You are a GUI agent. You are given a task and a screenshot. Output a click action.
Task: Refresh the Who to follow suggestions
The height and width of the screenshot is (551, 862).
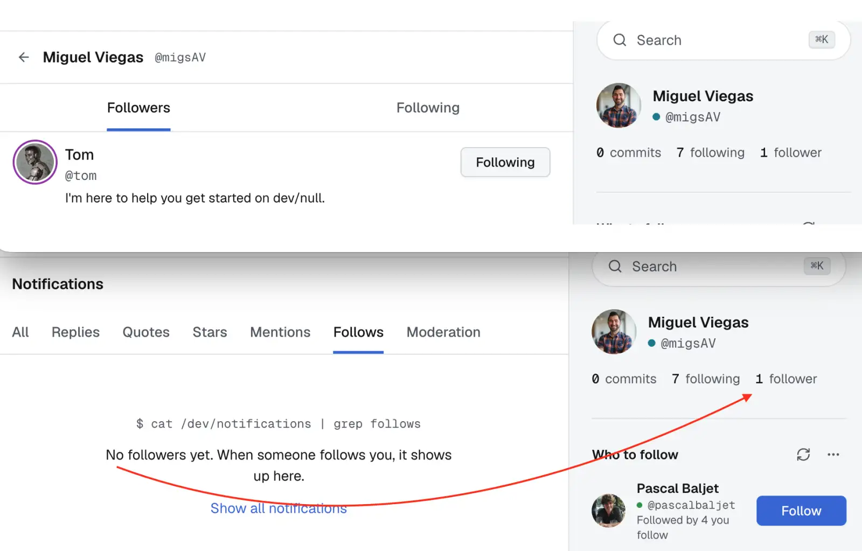(x=803, y=455)
